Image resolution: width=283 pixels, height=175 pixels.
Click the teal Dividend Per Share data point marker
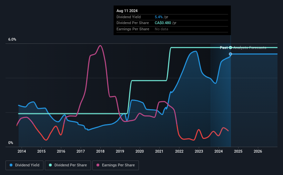click(231, 48)
